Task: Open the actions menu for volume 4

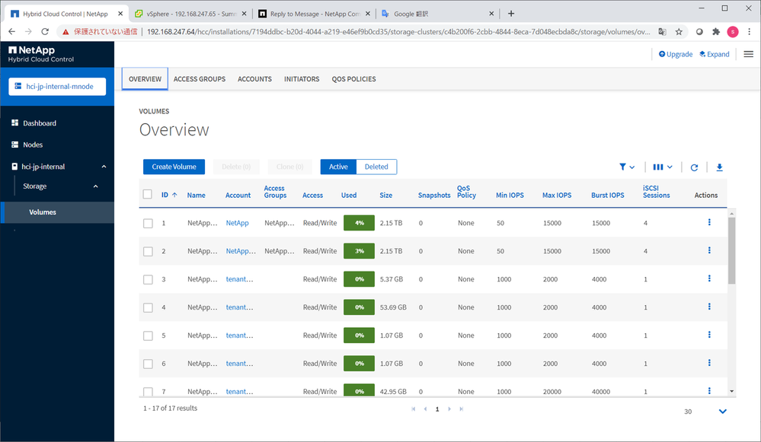Action: [x=709, y=307]
